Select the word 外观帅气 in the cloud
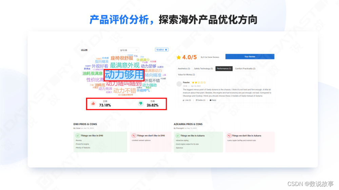339x190 pixels. tap(143, 90)
